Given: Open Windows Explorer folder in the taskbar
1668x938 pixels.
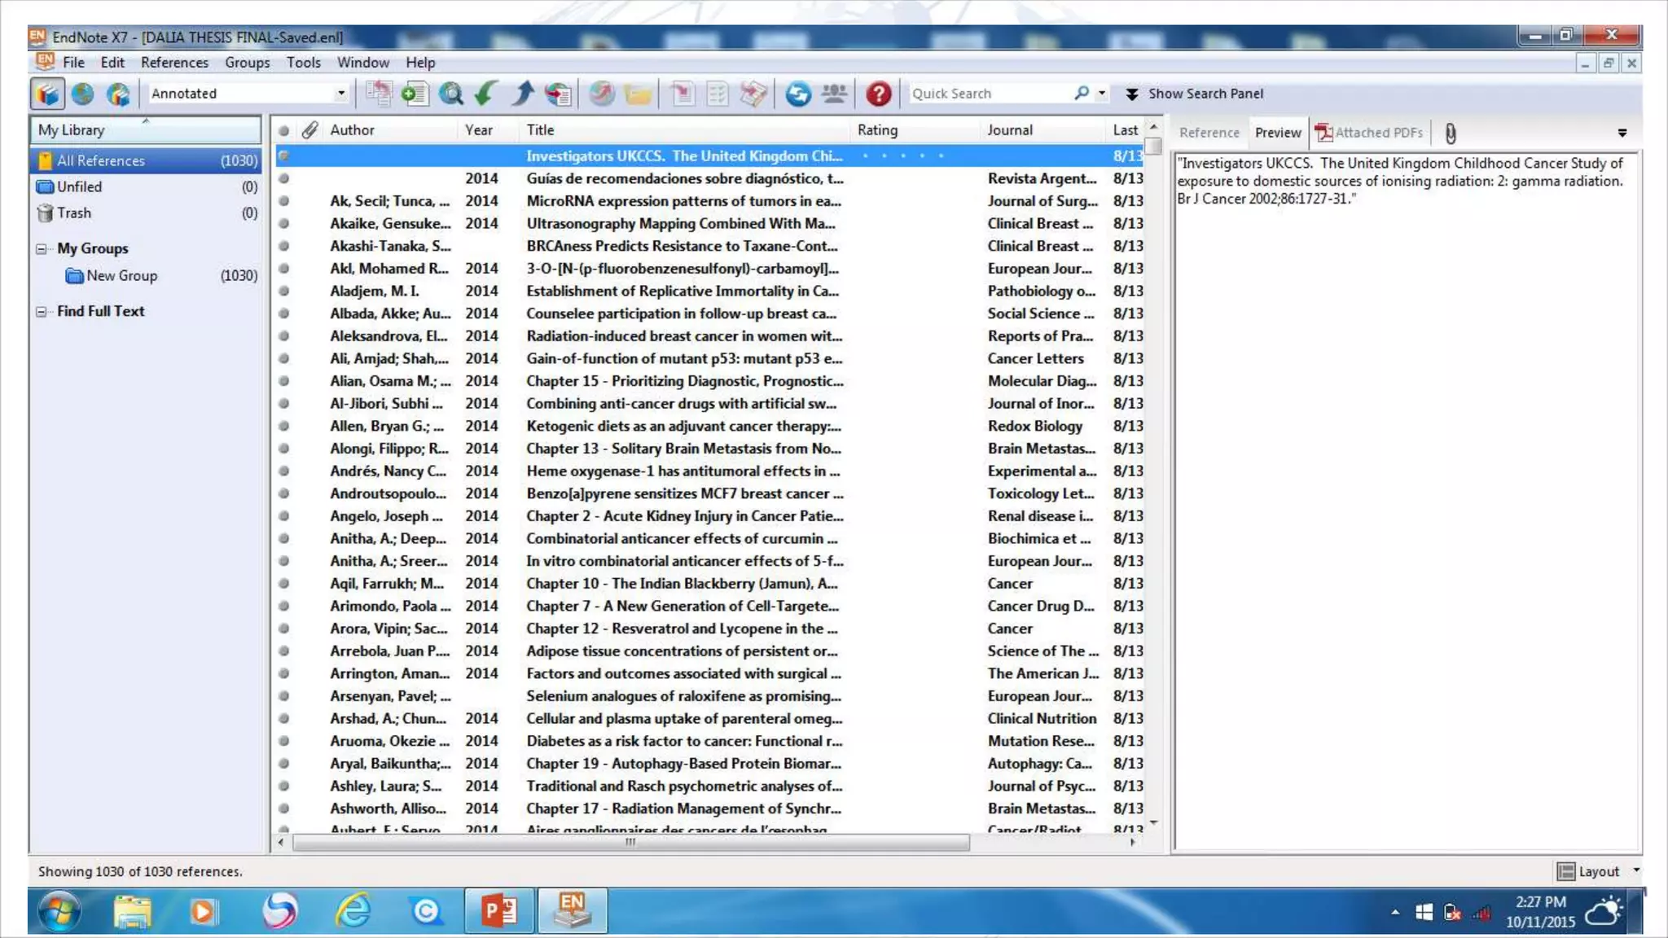Looking at the screenshot, I should coord(132,911).
